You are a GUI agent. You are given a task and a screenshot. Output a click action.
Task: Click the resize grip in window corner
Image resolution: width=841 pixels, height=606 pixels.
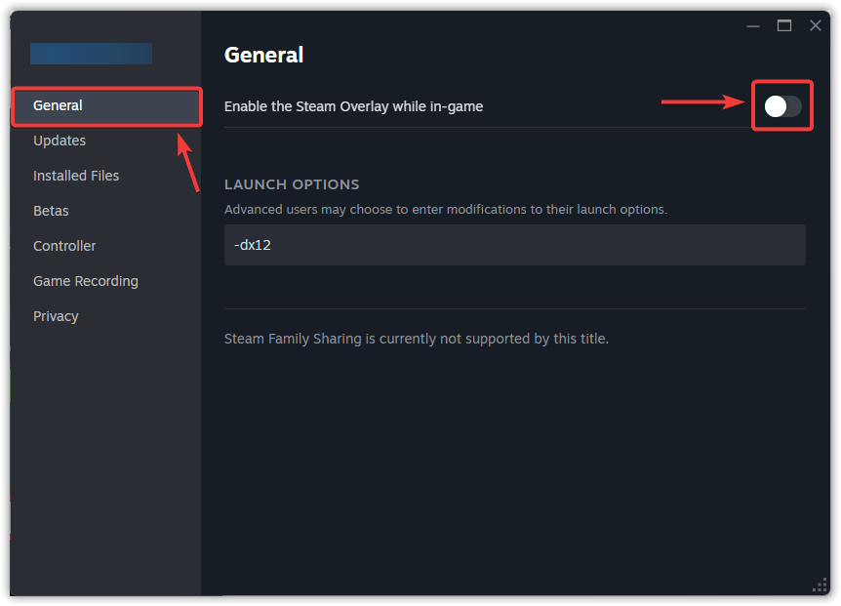(820, 586)
